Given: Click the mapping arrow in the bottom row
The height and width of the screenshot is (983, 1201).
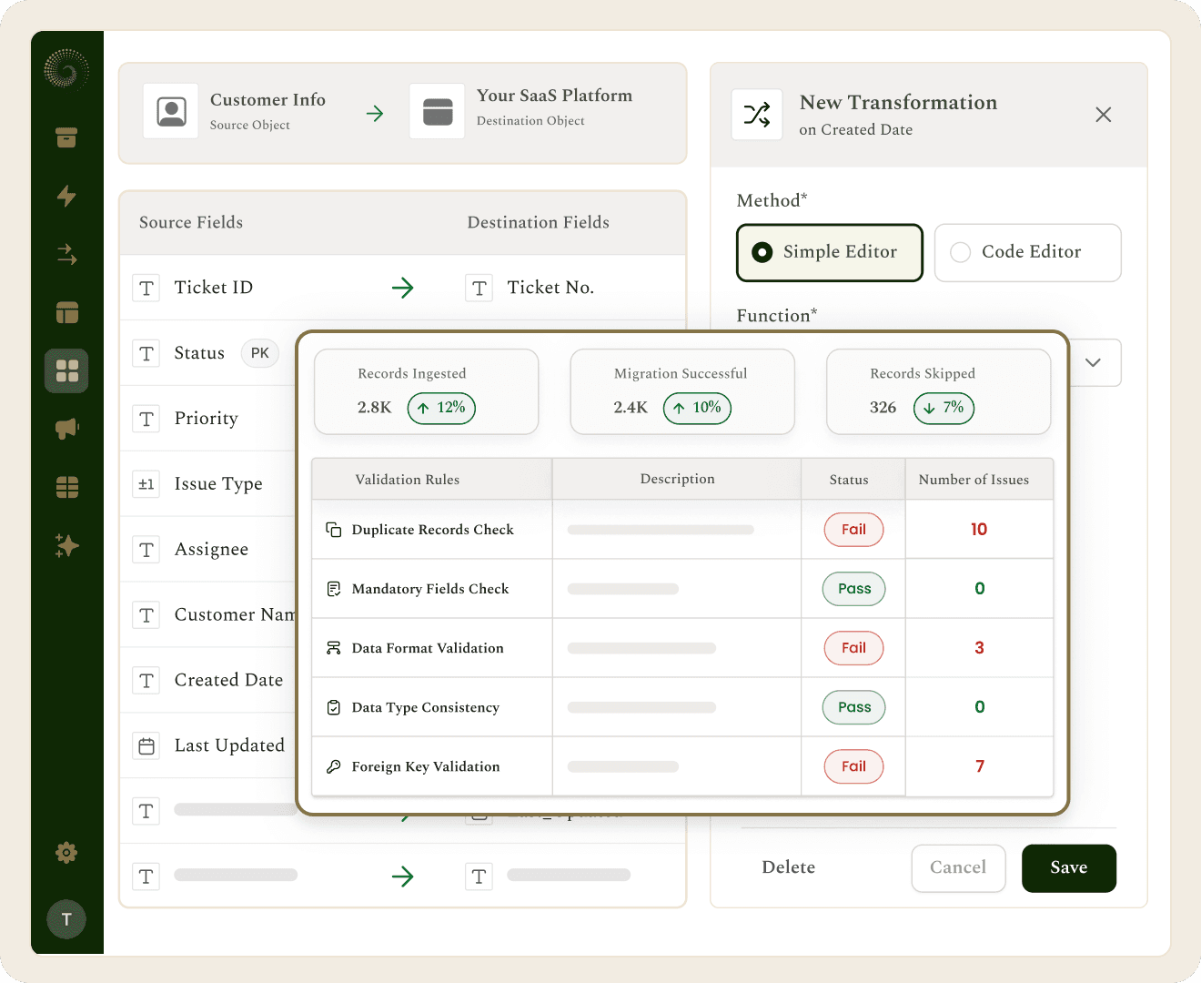Looking at the screenshot, I should click(402, 877).
